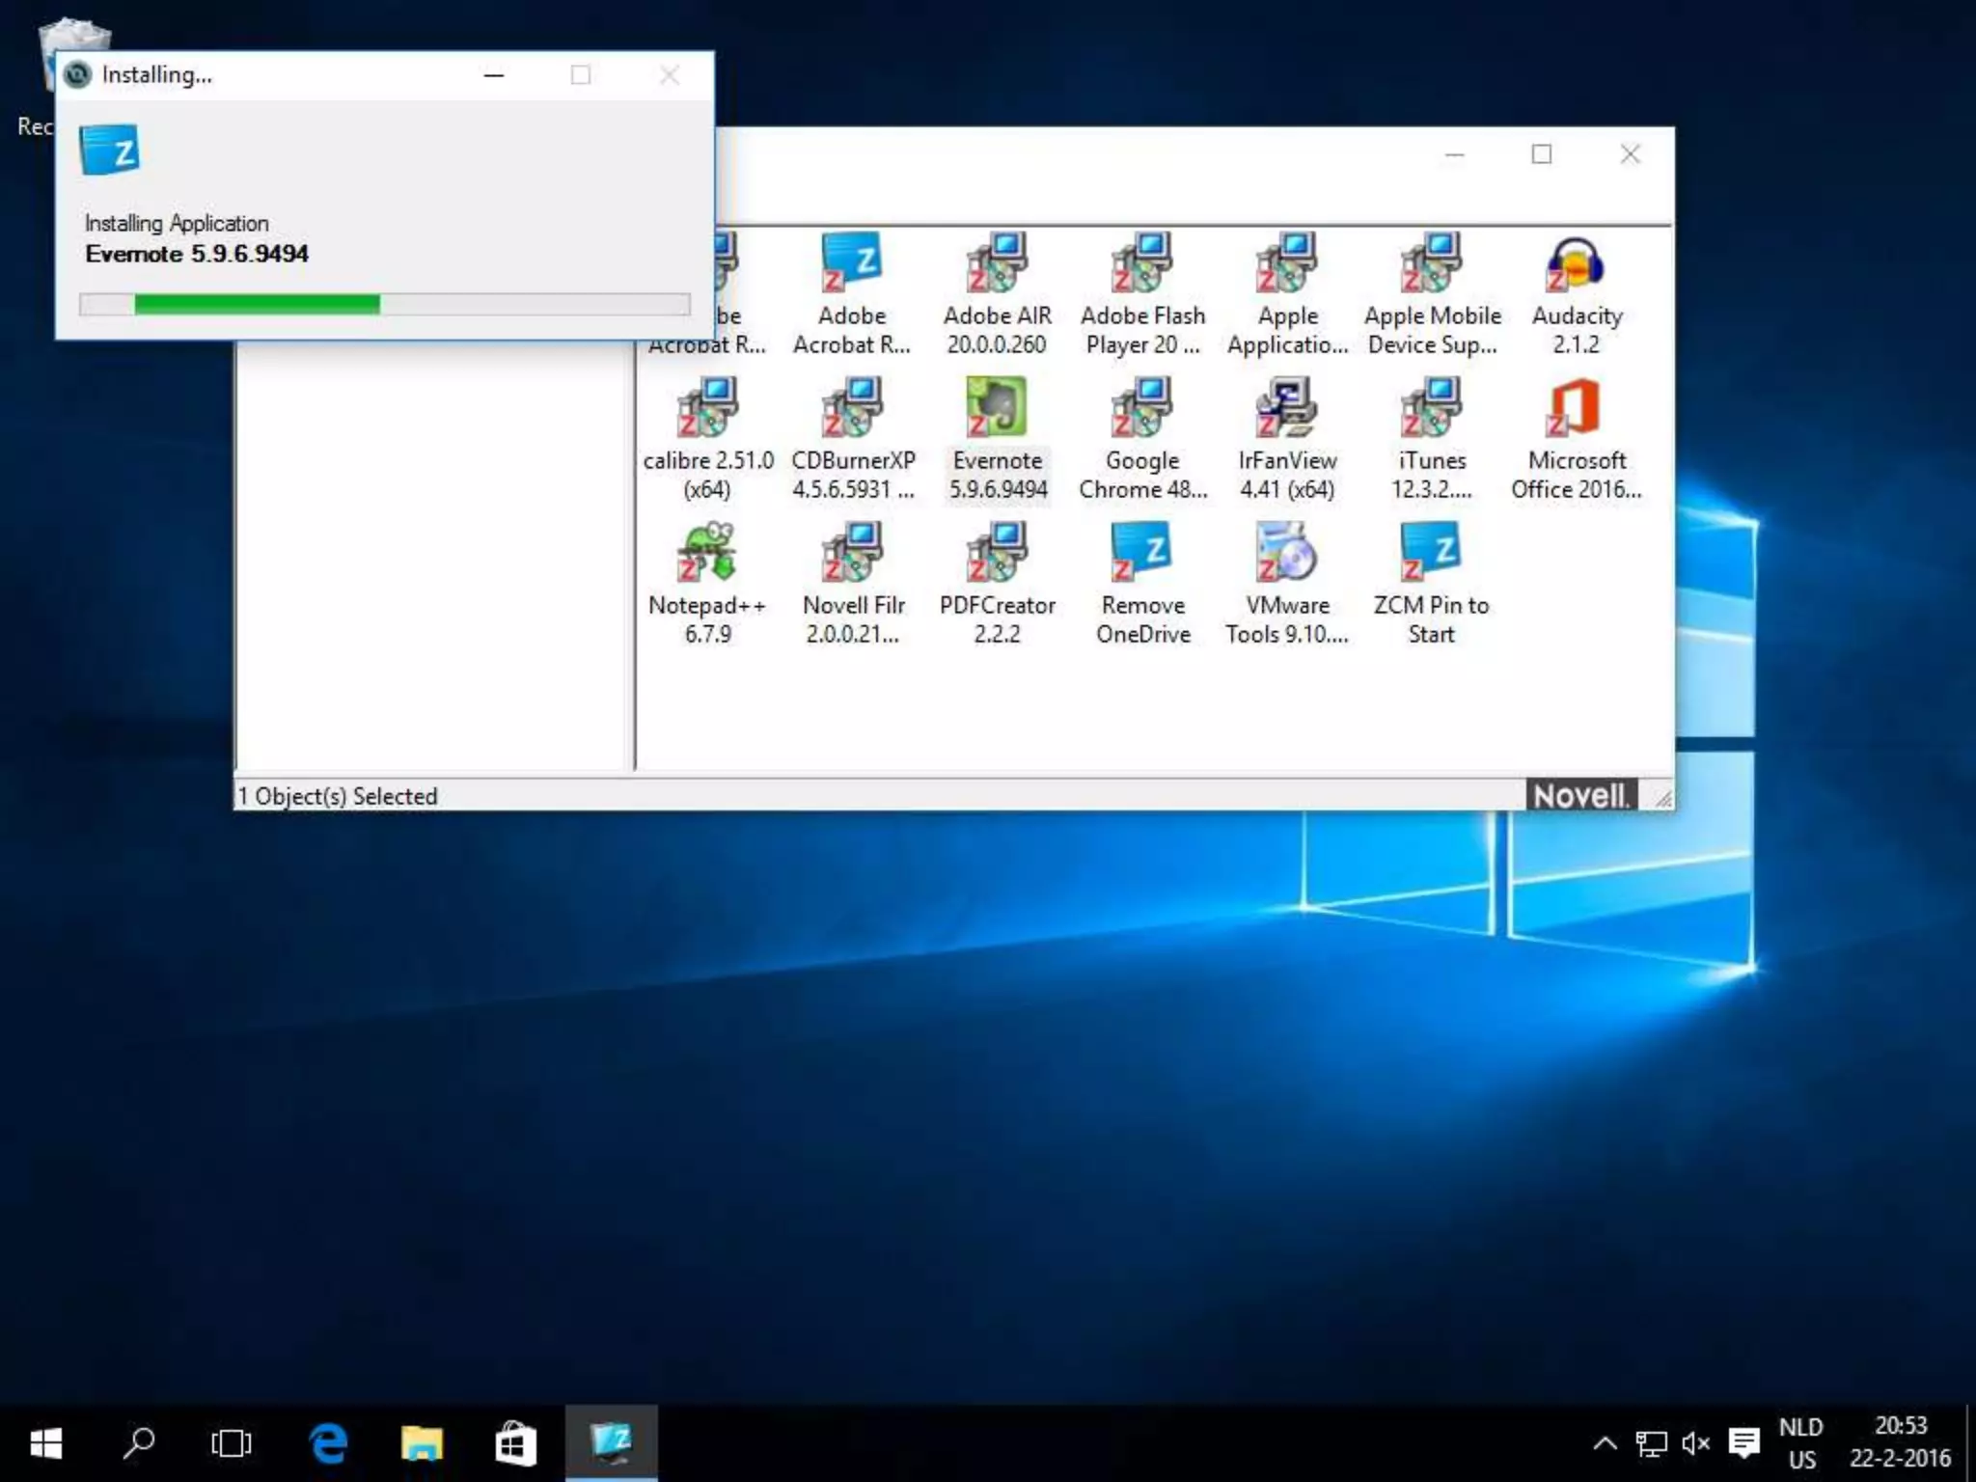1976x1482 pixels.
Task: Launch Microsoft Edge from the taskbar
Action: (x=328, y=1443)
